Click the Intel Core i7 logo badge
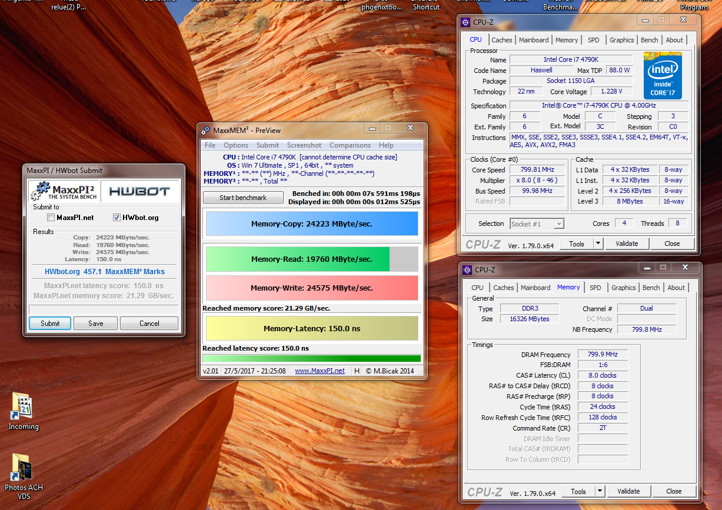The width and height of the screenshot is (722, 510). coord(662,76)
